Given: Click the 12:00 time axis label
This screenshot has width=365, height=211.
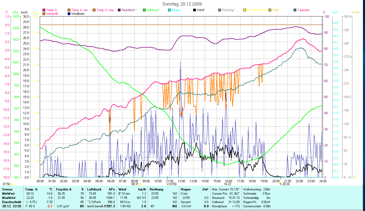Looking at the screenshot, I should coord(181,181).
